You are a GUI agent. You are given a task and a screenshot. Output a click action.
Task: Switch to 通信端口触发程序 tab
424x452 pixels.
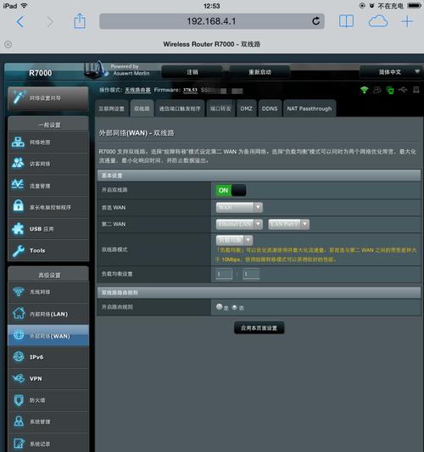pos(180,109)
